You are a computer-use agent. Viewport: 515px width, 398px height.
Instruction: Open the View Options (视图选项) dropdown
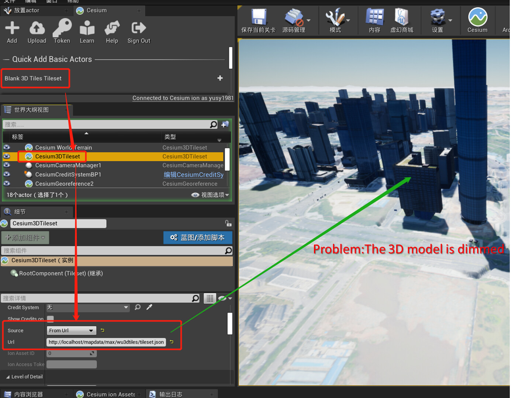(x=210, y=195)
